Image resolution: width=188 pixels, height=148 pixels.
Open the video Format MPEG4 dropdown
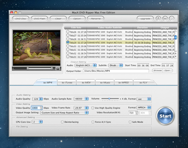point(144,108)
